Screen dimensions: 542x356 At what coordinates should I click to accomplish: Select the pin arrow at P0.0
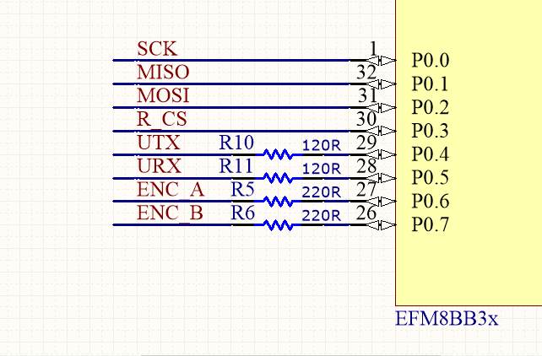(387, 60)
